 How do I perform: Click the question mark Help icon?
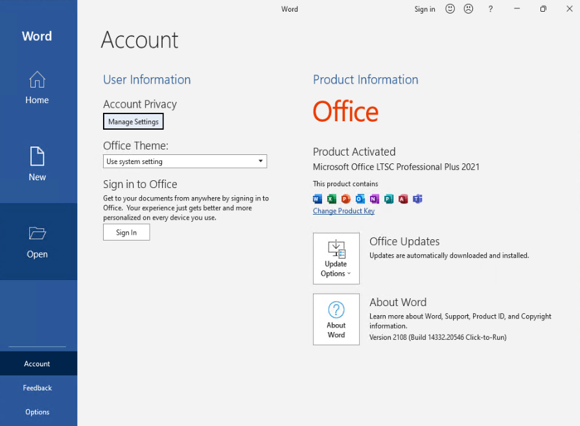[x=491, y=9]
